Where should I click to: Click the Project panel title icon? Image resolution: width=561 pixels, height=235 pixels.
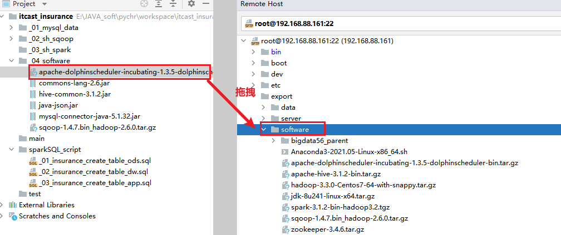6,4
